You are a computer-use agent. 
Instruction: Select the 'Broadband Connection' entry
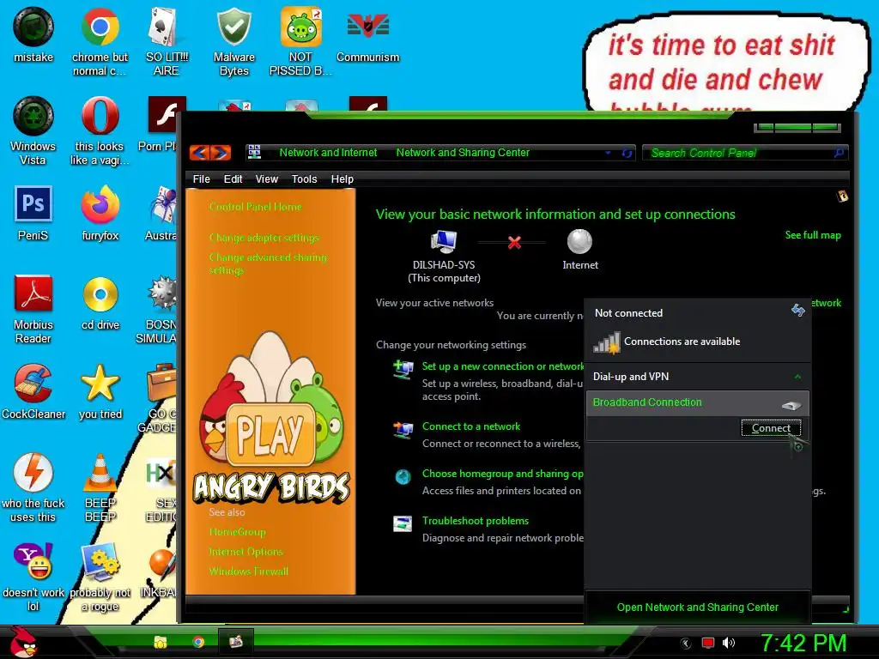(x=697, y=402)
